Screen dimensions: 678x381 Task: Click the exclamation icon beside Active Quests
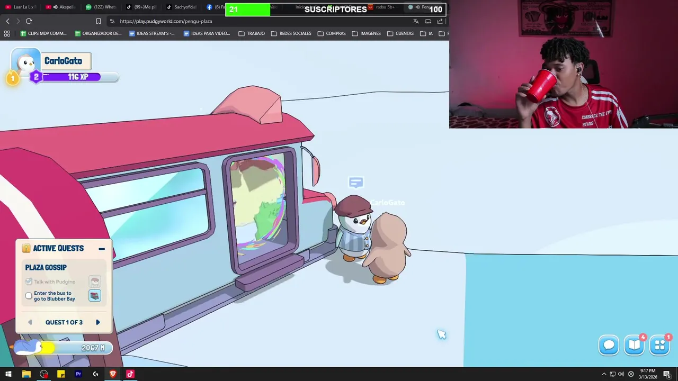click(26, 248)
